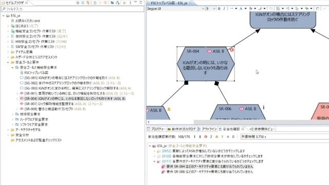Image resolution: width=329 pixels, height=185 pixels.
Task: Click the model browser filter input field
Action: [x=72, y=9]
